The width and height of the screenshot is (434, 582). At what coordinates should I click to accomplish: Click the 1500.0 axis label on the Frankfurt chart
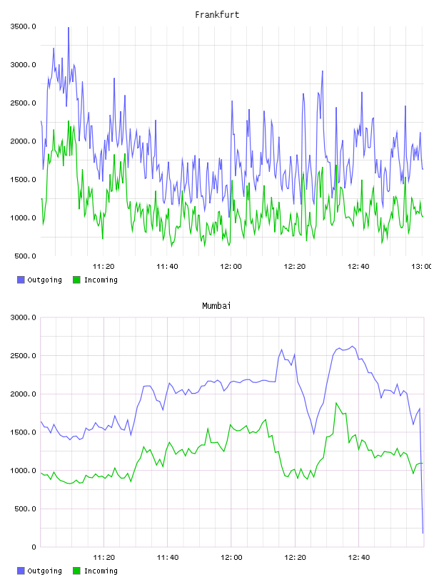(23, 180)
